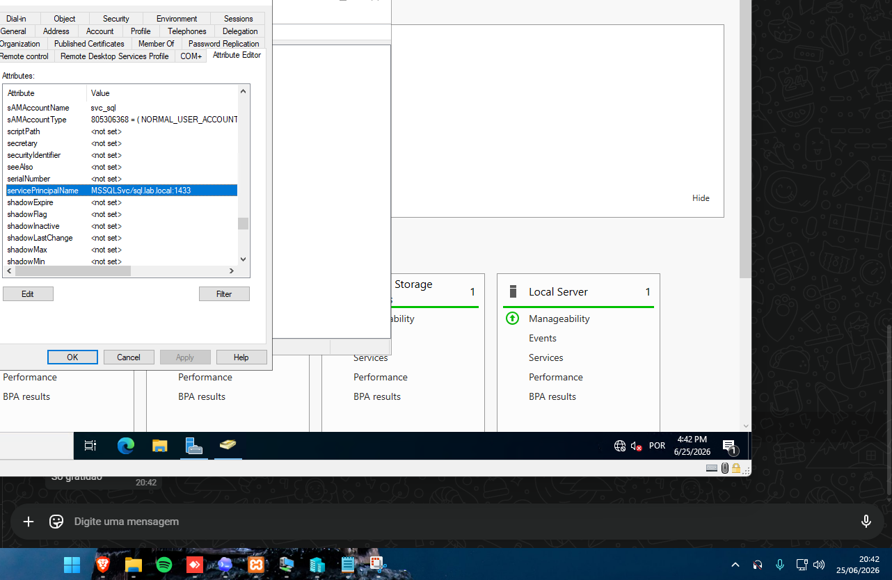Viewport: 892px width, 580px height.
Task: Switch to the Object tab
Action: pyautogui.click(x=65, y=19)
